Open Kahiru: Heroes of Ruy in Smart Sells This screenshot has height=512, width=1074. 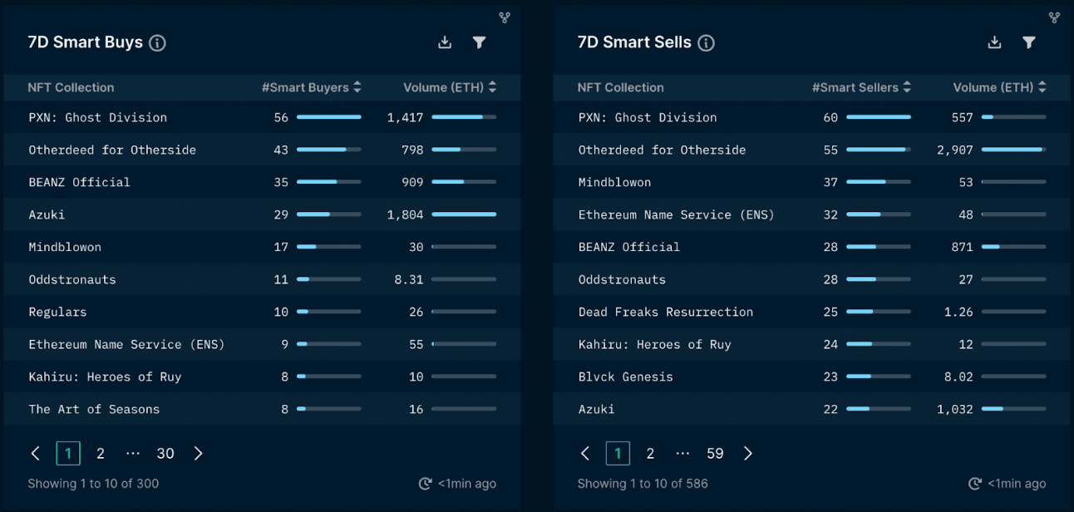pos(655,344)
